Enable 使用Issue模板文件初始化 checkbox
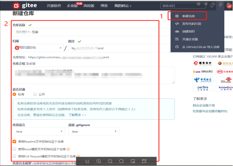 click(14, 149)
